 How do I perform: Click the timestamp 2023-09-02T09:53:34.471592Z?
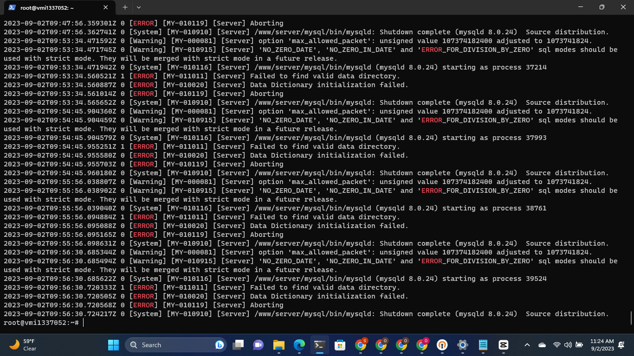[60, 41]
